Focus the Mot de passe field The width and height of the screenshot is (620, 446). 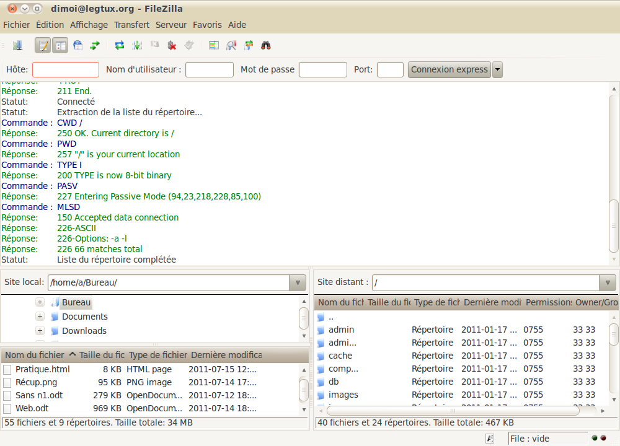[323, 69]
